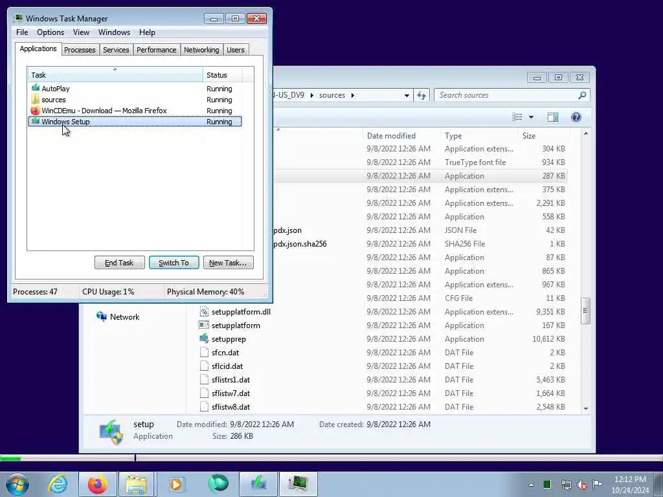This screenshot has height=497, width=663.
Task: Click the search magnifier icon in Explorer
Action: coord(582,95)
